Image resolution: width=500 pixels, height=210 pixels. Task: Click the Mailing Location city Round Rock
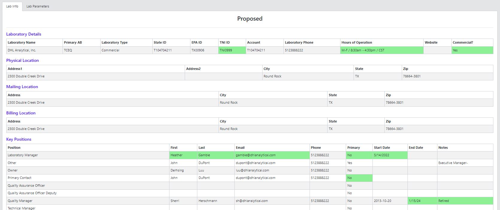tap(273, 103)
